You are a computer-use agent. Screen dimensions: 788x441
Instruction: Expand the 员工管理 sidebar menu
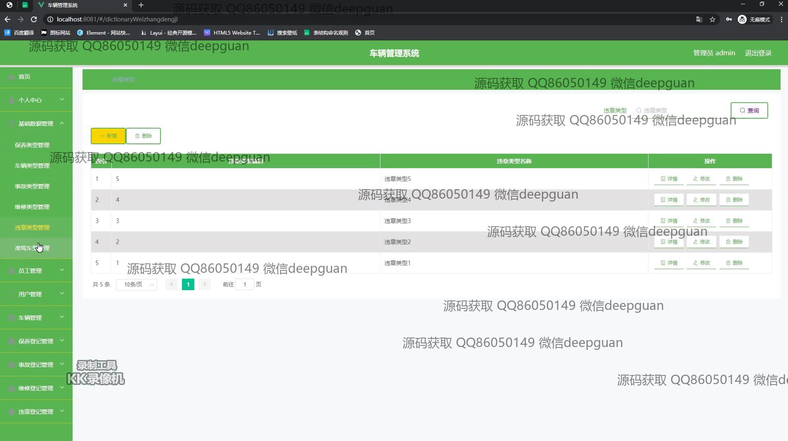point(36,270)
